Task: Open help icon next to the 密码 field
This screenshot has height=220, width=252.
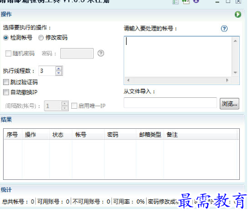Action: point(100,53)
